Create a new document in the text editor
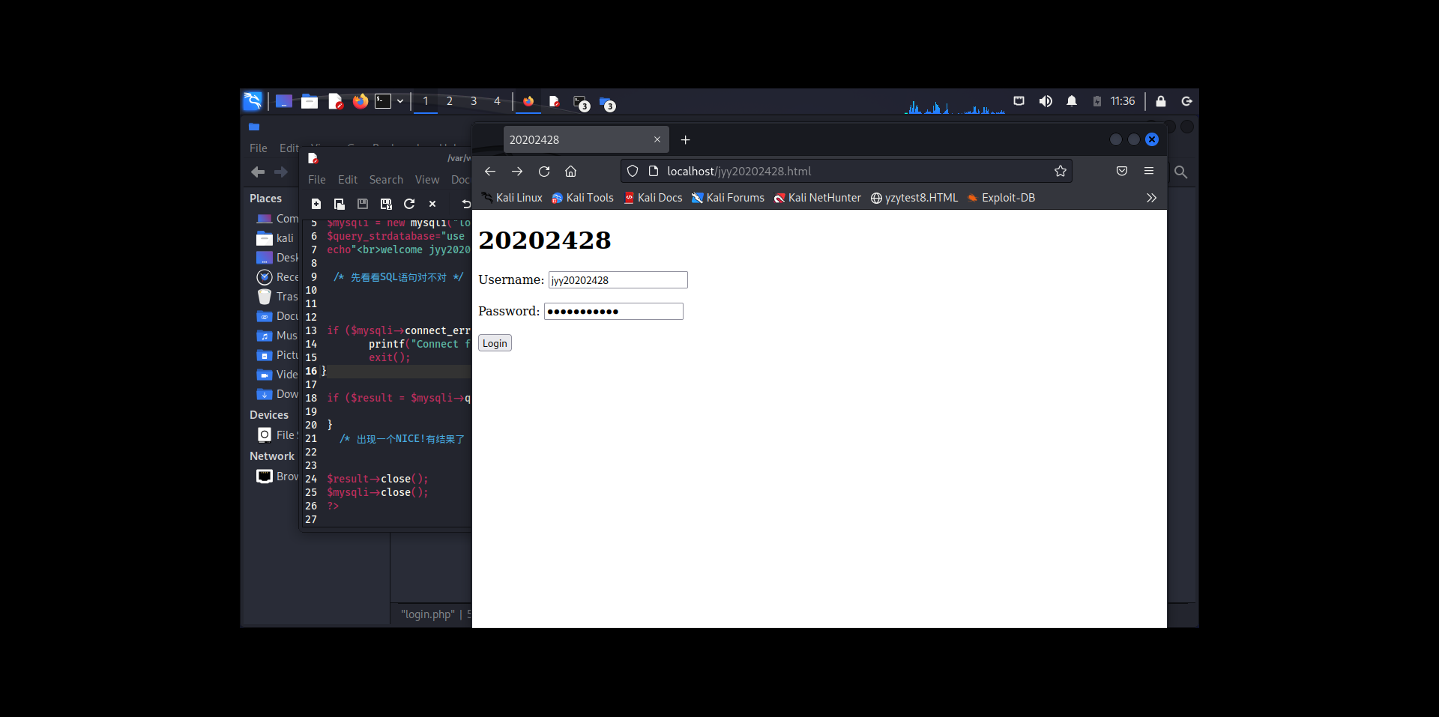 [316, 204]
